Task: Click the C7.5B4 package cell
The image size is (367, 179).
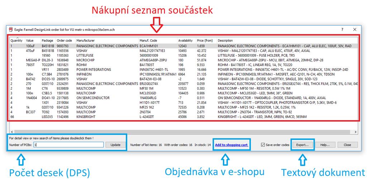Action: 47,74
